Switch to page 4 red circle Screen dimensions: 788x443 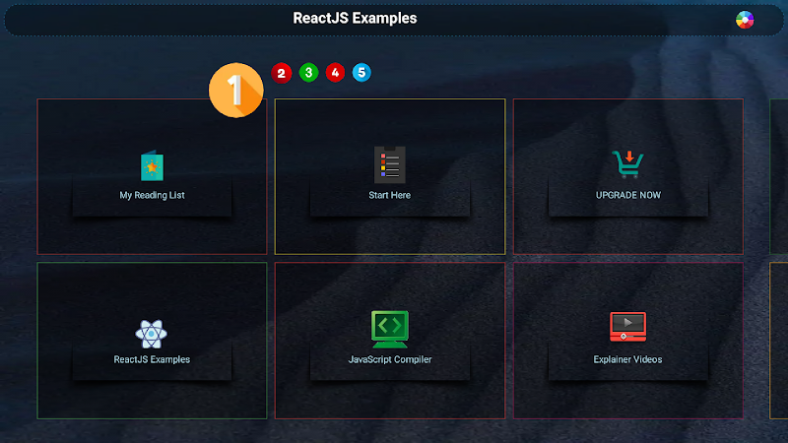pos(335,73)
